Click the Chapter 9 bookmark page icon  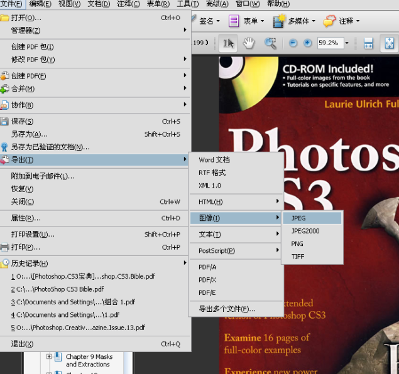58,357
